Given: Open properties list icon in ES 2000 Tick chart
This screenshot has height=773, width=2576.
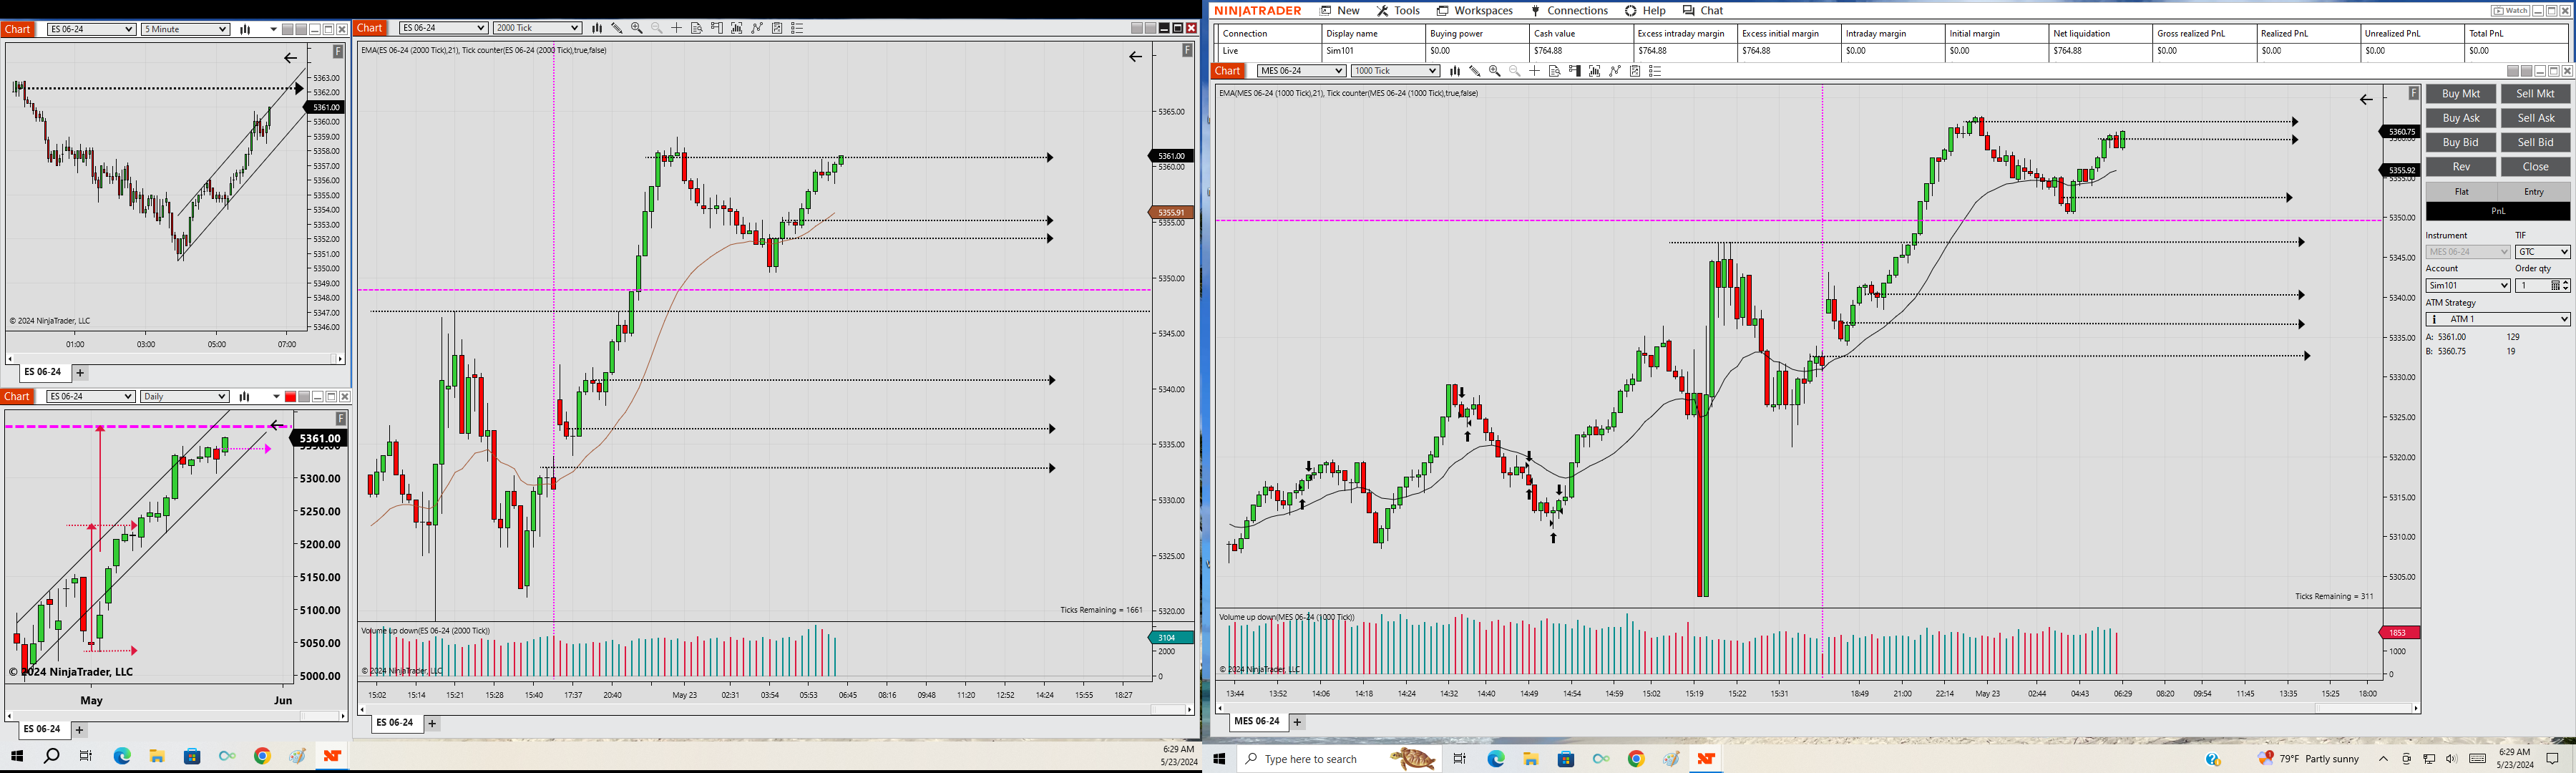Looking at the screenshot, I should coord(797,28).
